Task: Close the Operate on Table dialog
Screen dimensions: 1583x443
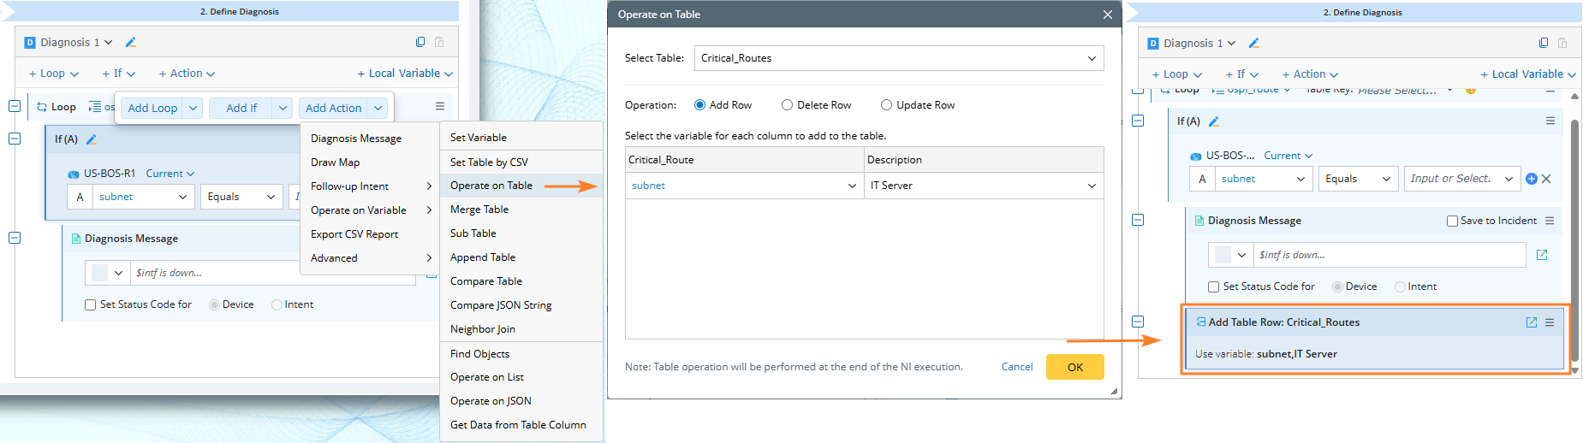Action: click(x=1107, y=15)
